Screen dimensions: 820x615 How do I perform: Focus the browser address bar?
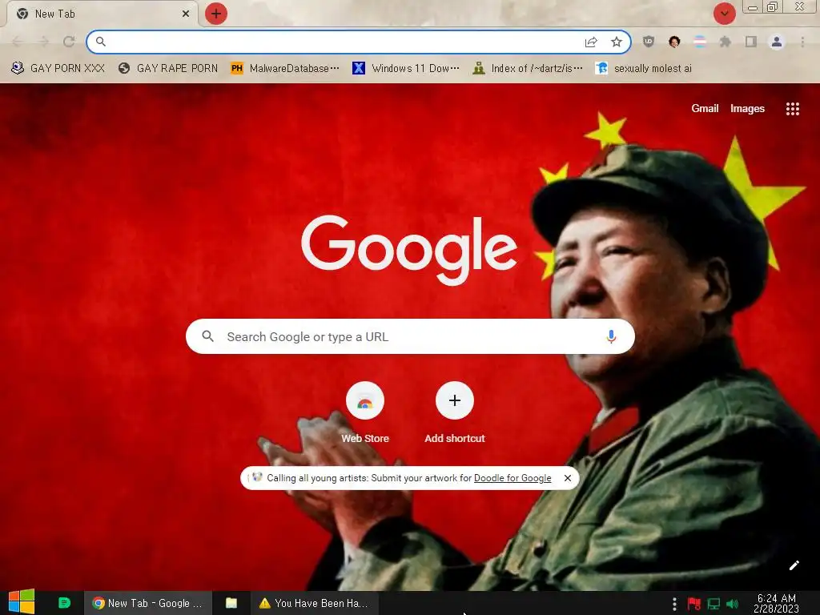358,42
